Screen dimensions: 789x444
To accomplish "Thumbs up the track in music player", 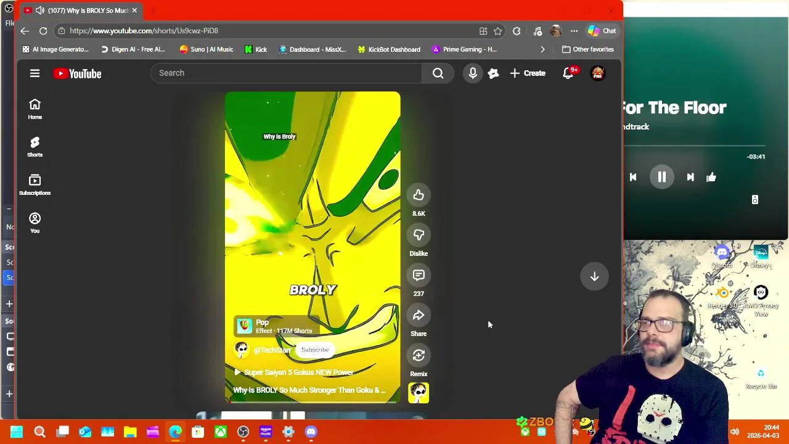I will coord(711,178).
